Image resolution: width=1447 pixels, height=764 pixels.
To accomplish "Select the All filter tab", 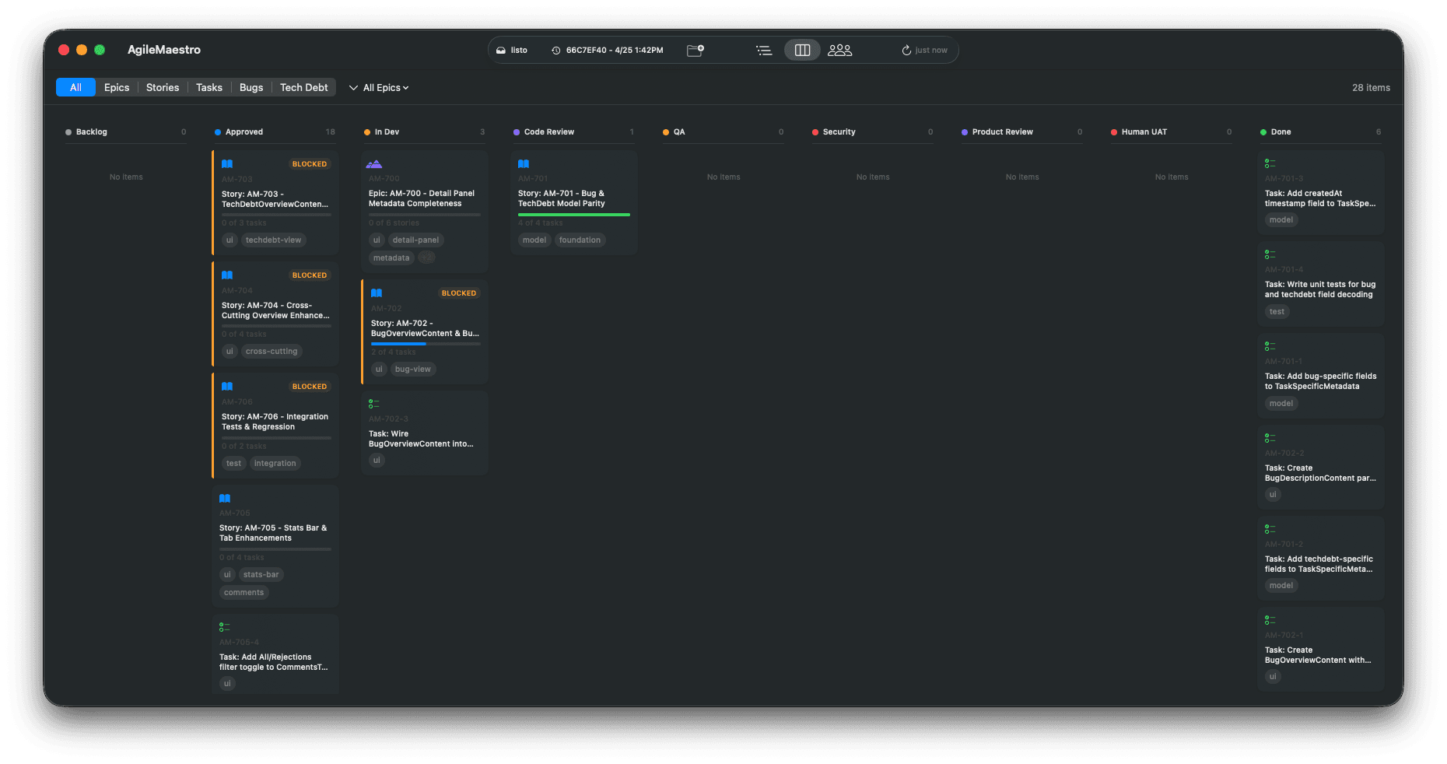I will click(x=75, y=88).
